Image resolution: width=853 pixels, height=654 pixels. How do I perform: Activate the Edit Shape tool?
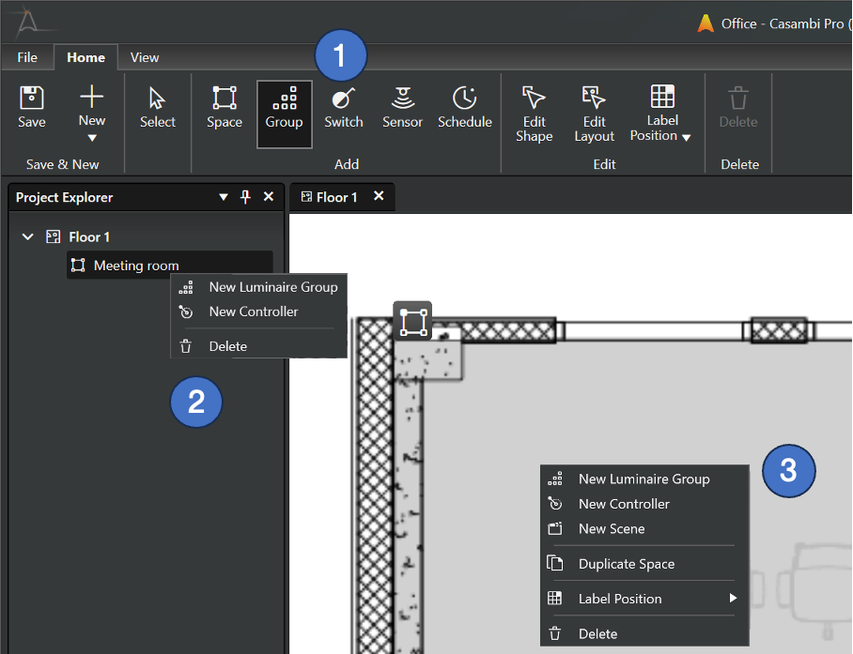click(534, 114)
